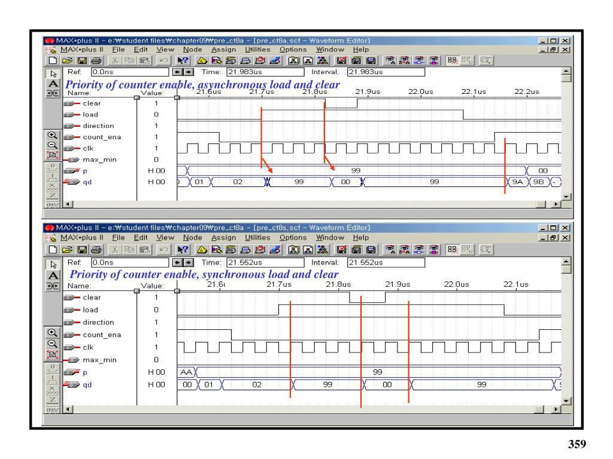Open the Options menu in pre_ct8s window
This screenshot has height=459, width=613.
(293, 237)
